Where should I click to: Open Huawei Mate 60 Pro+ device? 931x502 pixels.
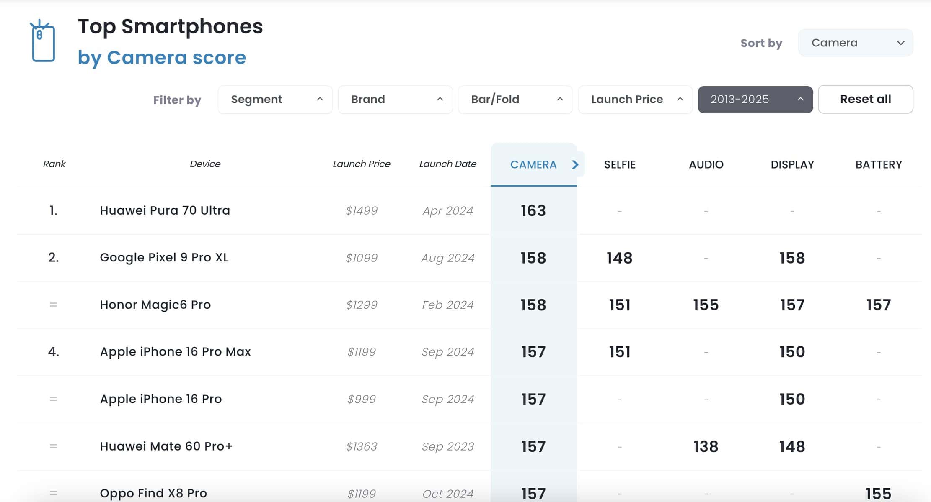tap(166, 446)
